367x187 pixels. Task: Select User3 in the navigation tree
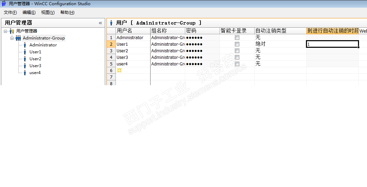coord(35,66)
